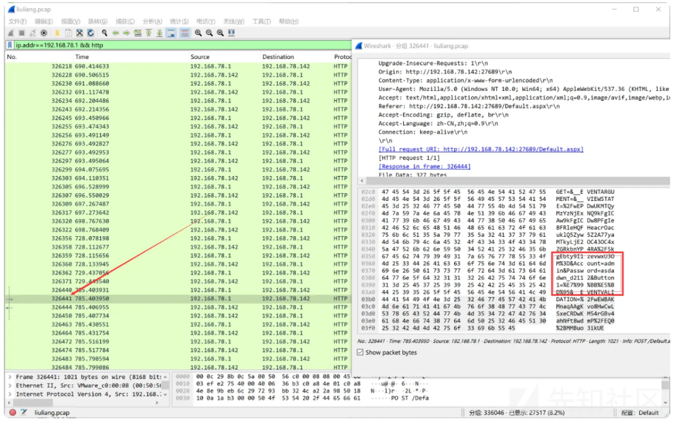Reload the capture file icon
The height and width of the screenshot is (421, 673).
90,33
